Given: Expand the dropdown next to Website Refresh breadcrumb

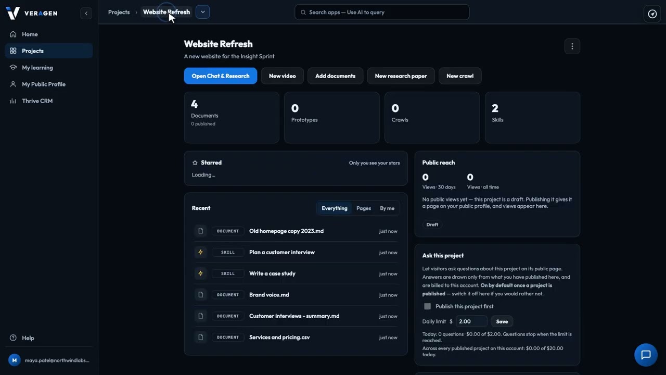Looking at the screenshot, I should tap(202, 12).
